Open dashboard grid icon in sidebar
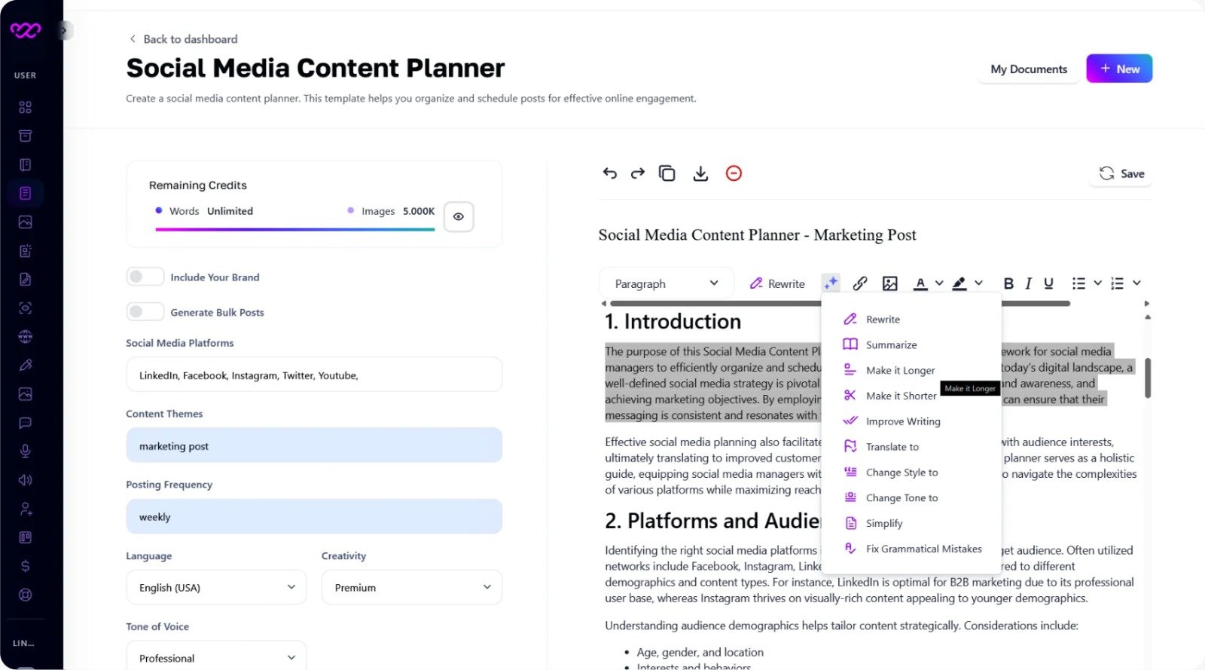 (25, 107)
